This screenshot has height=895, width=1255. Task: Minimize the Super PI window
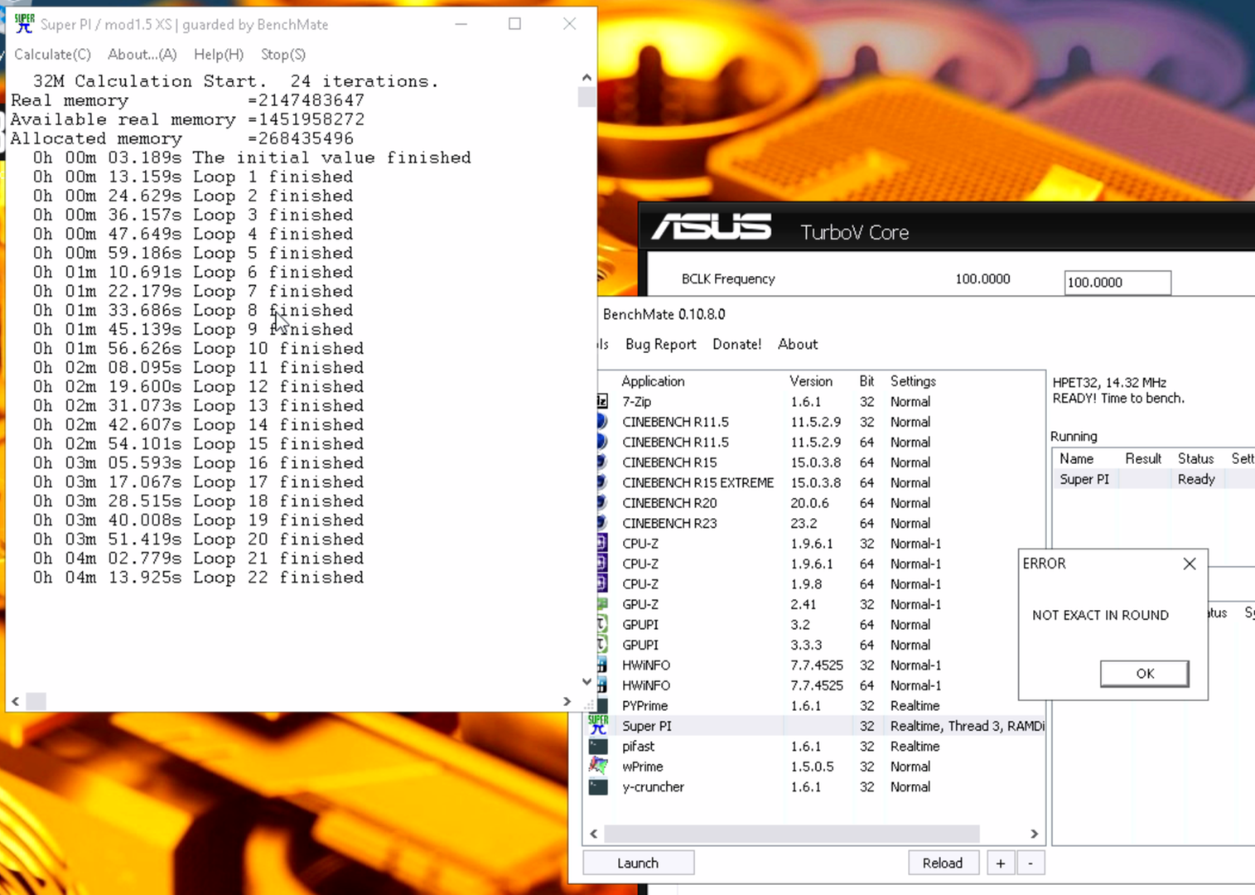[x=461, y=24]
